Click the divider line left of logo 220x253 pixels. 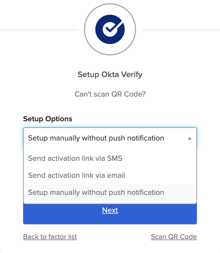coord(38,30)
